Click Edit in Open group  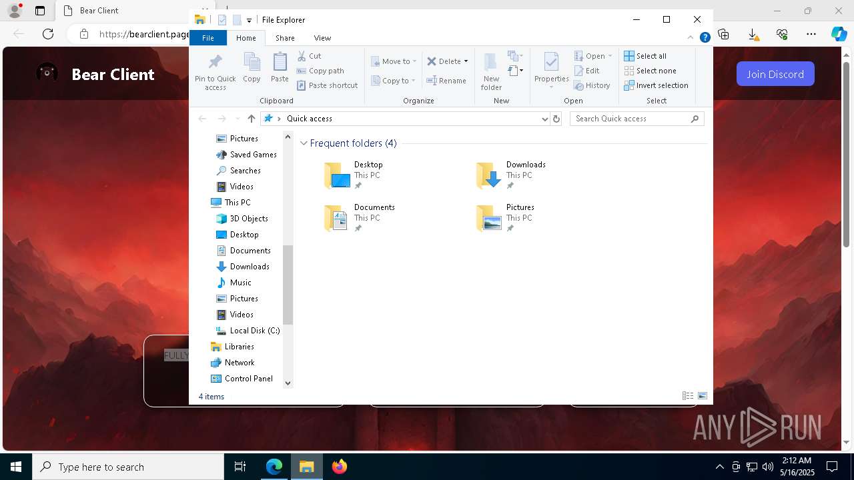tap(586, 71)
